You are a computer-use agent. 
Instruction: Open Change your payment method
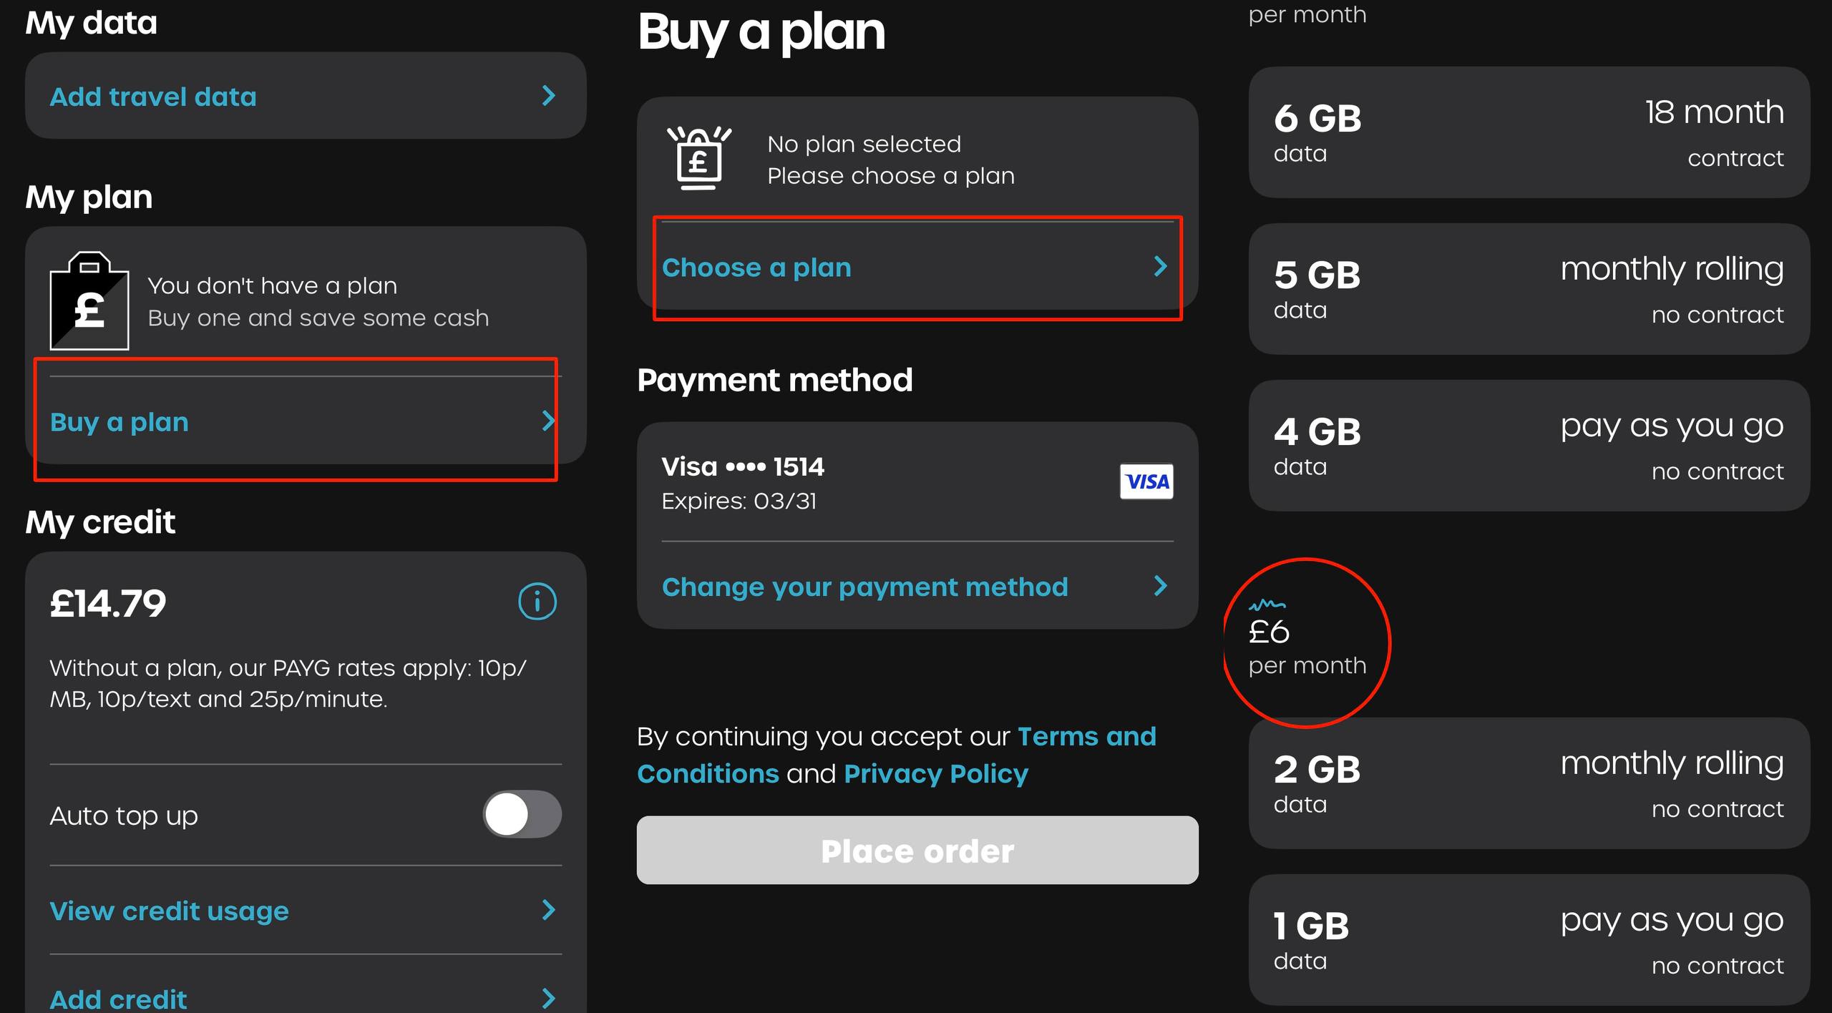(917, 587)
